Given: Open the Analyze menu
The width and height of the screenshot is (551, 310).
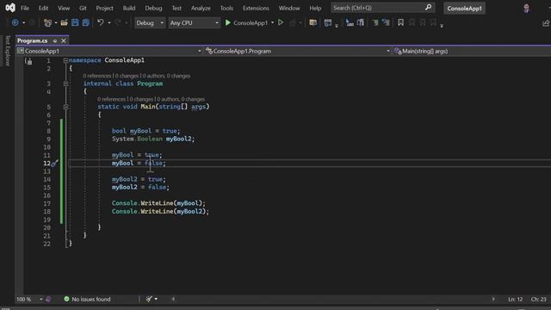Looking at the screenshot, I should pos(201,8).
